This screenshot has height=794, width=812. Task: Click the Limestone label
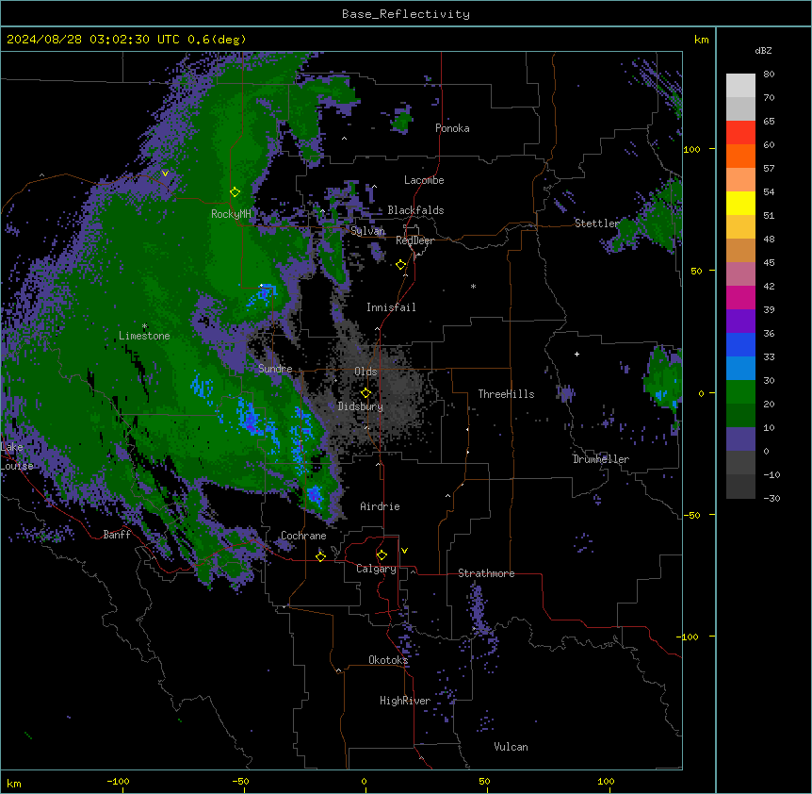pos(144,336)
